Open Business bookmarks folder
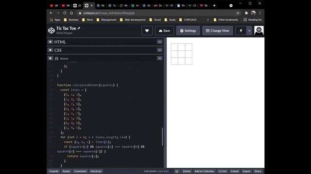311x174 pixels. pos(71,20)
